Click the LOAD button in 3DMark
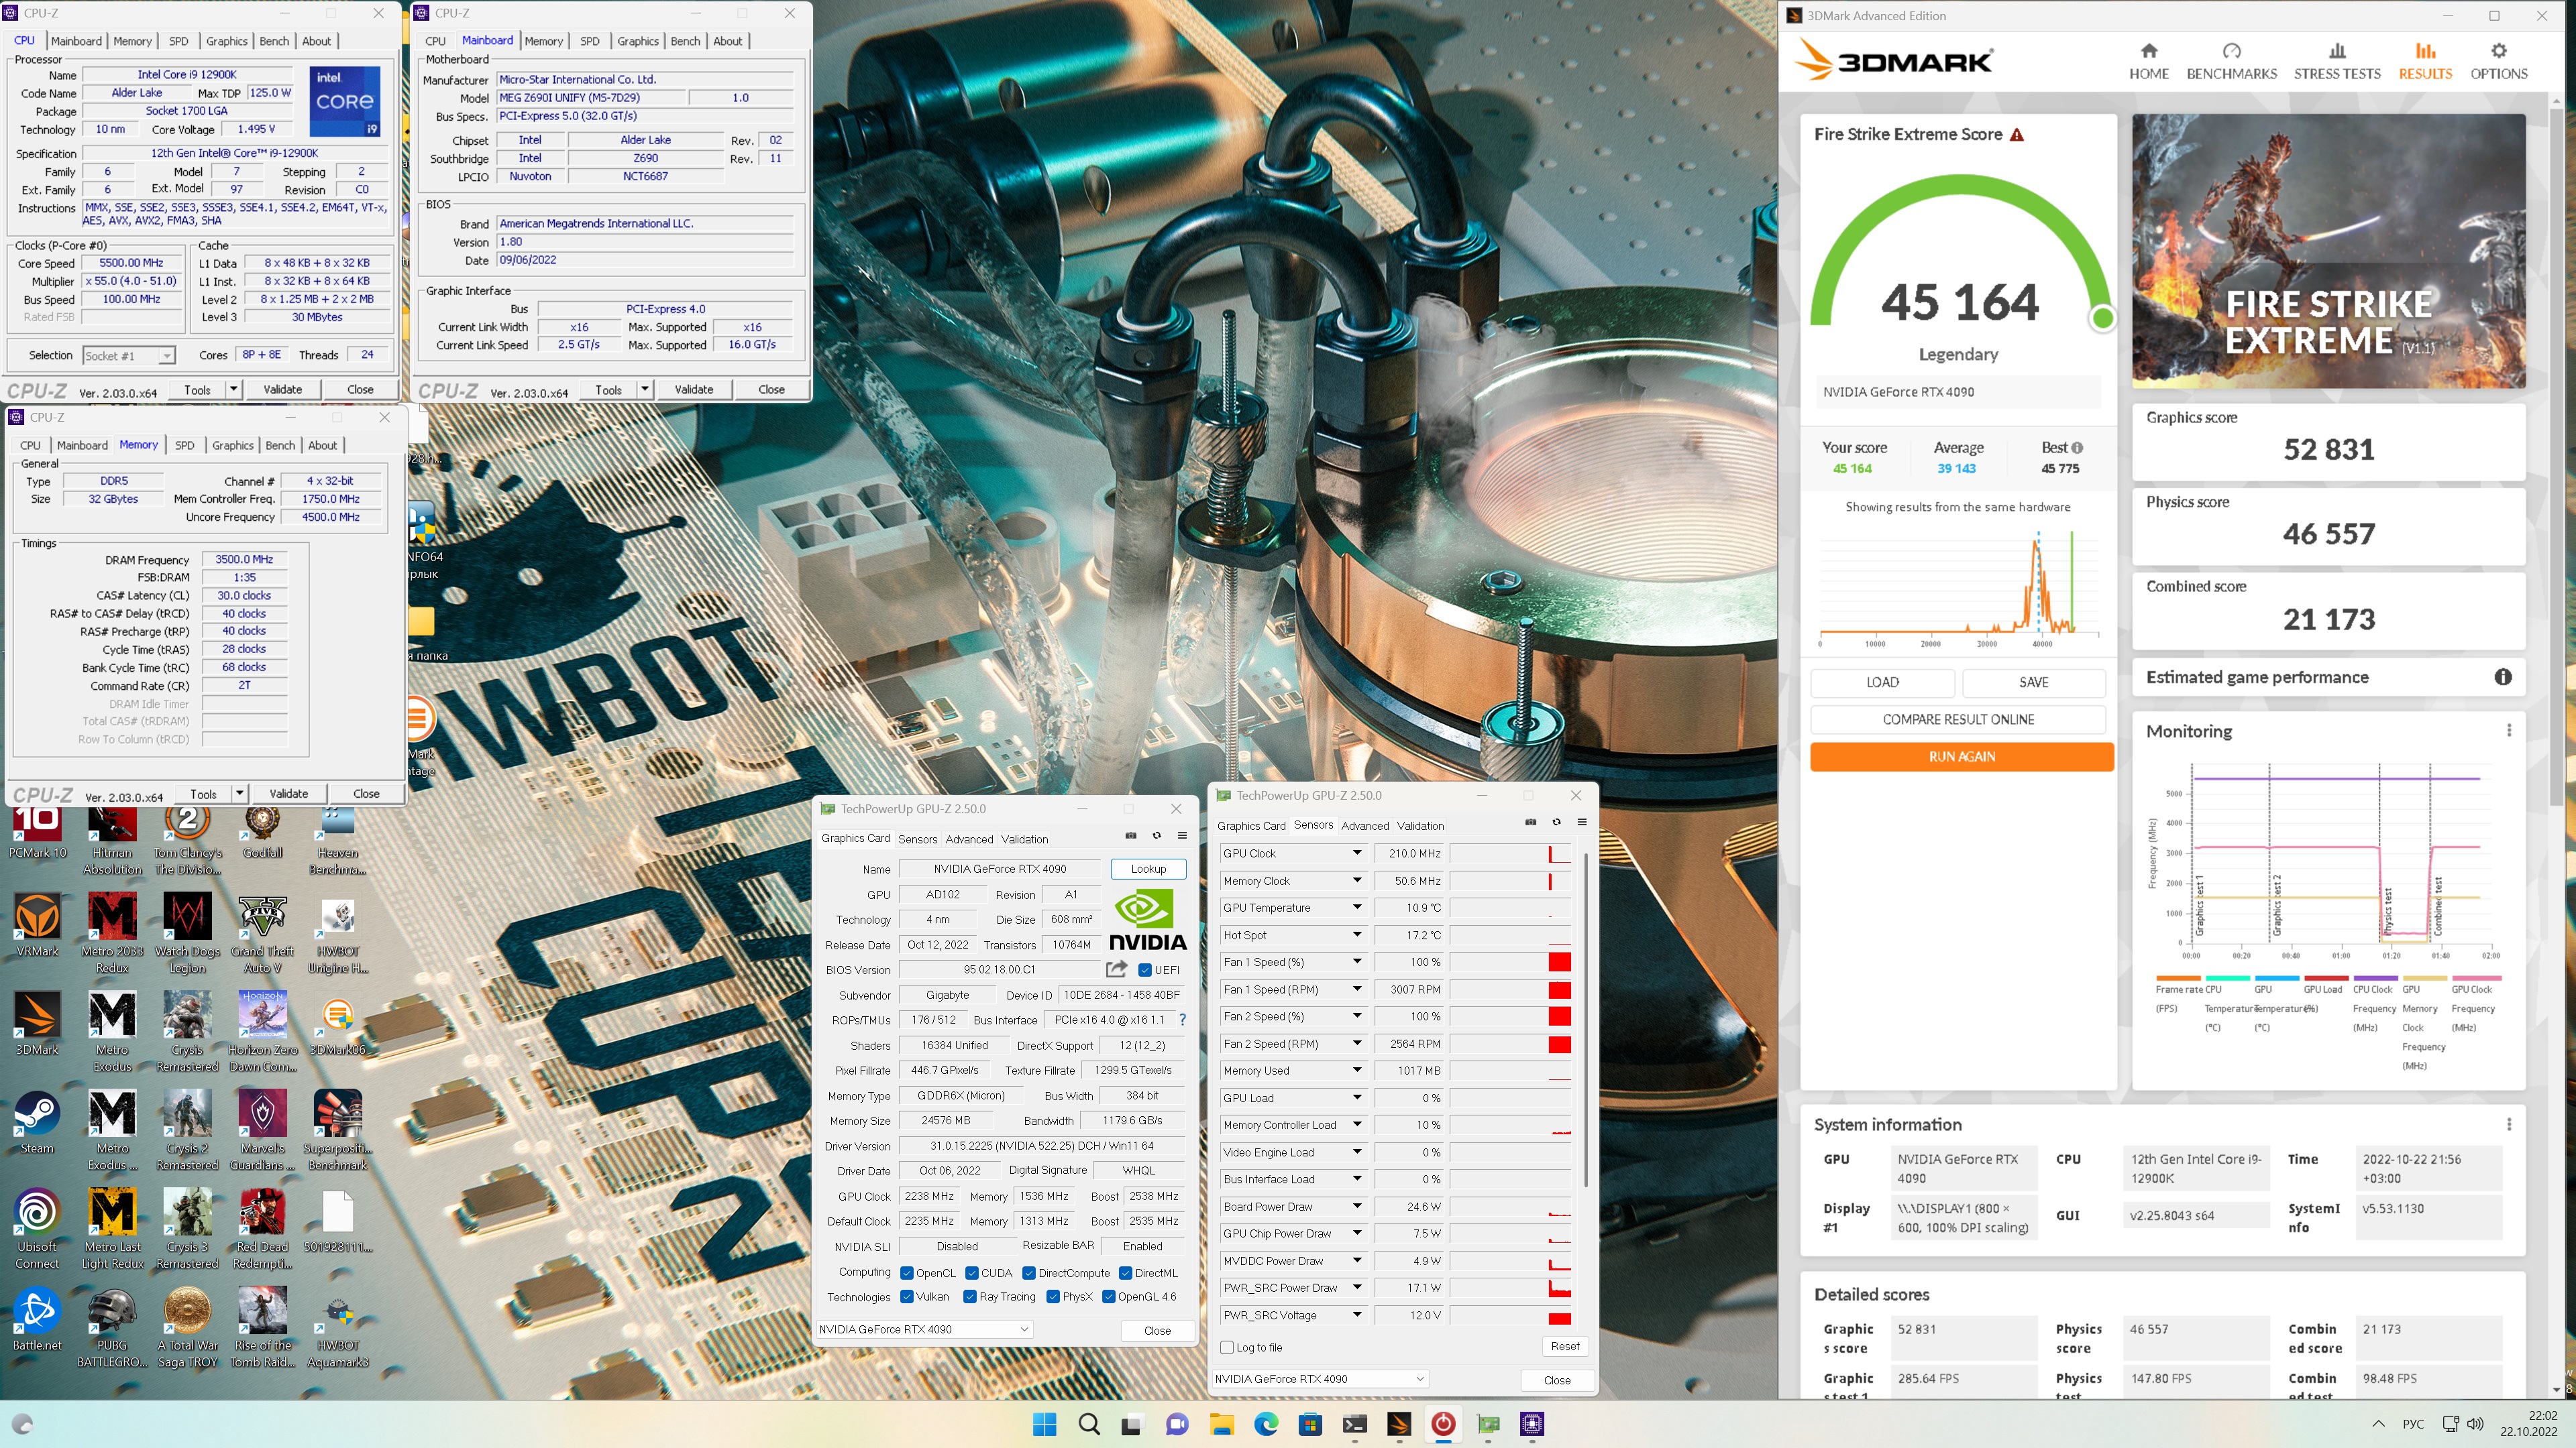The height and width of the screenshot is (1448, 2576). [x=1882, y=682]
